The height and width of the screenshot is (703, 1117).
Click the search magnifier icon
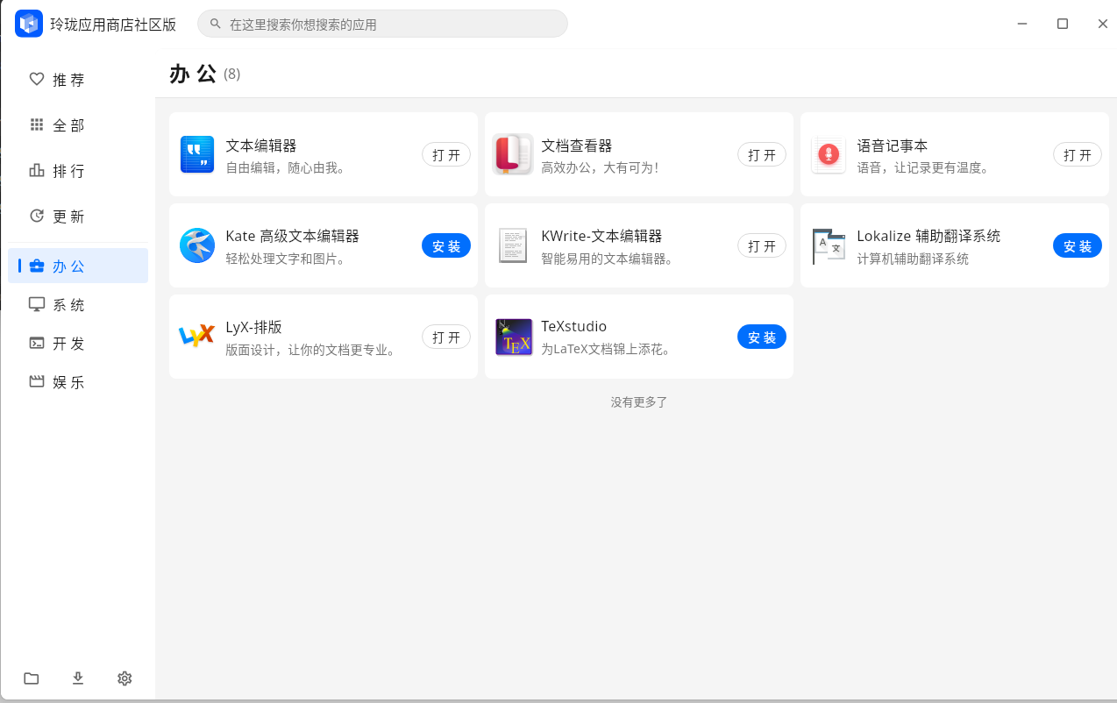point(215,24)
